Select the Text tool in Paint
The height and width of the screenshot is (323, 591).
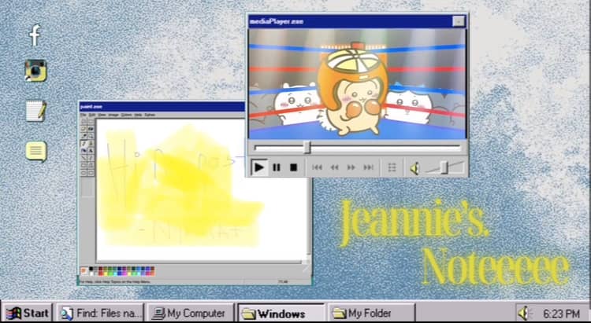91,150
